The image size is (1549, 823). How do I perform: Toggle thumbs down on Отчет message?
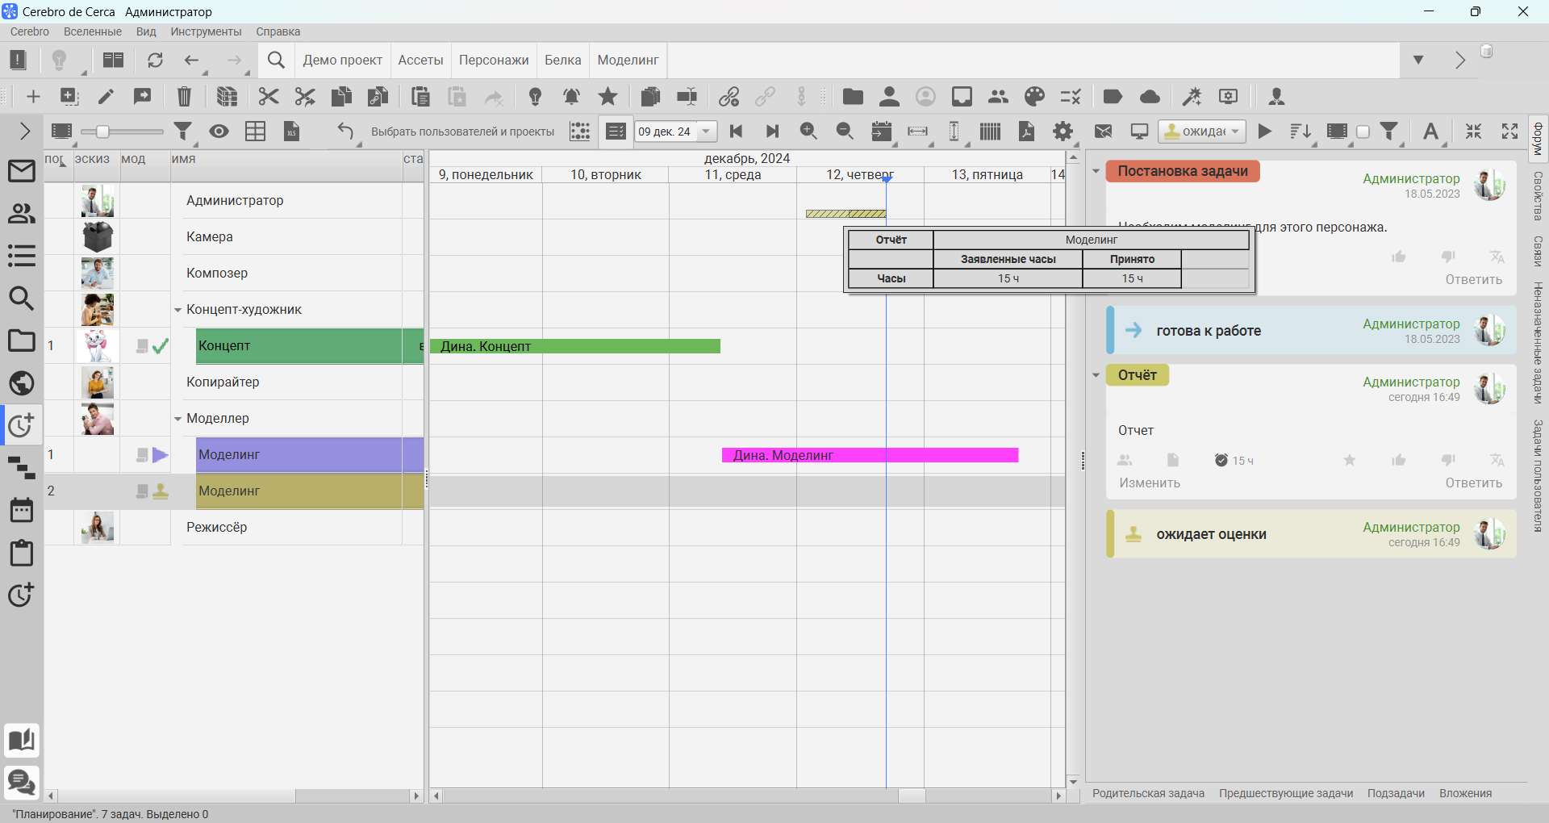[1448, 460]
